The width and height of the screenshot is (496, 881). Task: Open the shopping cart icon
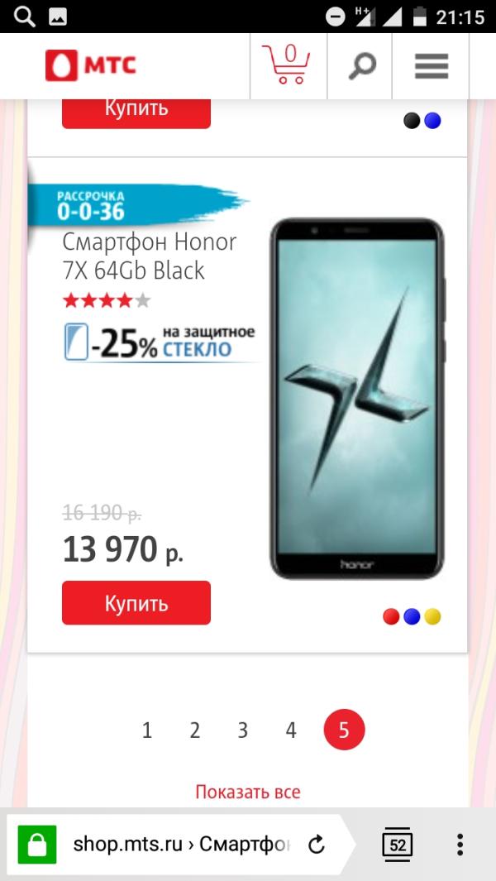(286, 65)
